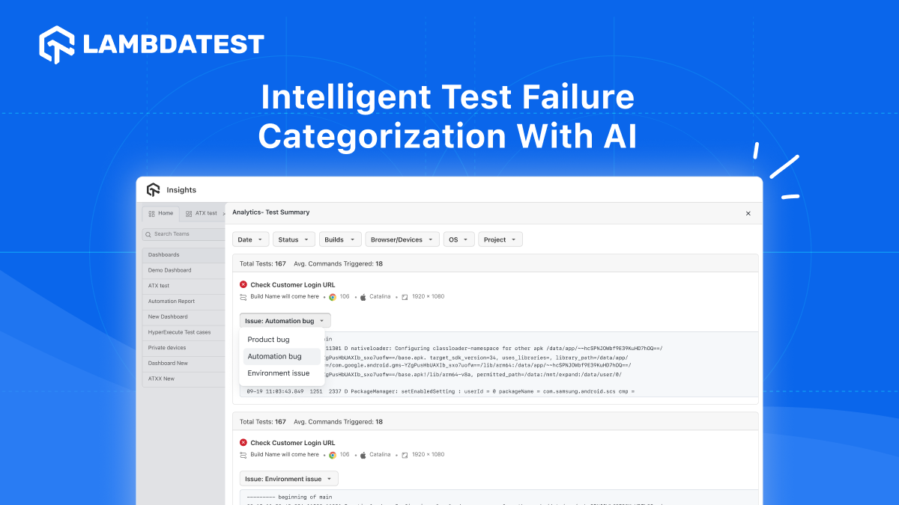This screenshot has height=505, width=899.
Task: Close the Analytics- Test Summary panel
Action: click(x=748, y=213)
